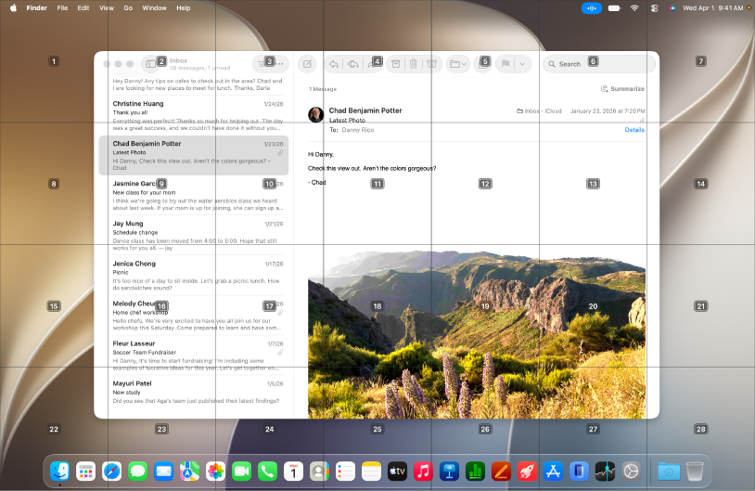Click the Reply All arrow icon

coord(353,64)
